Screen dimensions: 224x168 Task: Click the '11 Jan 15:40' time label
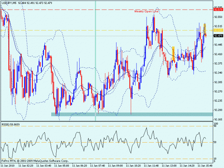tap(205, 166)
